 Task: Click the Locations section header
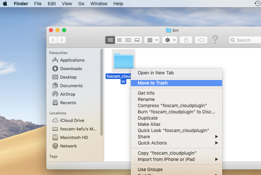(x=58, y=113)
